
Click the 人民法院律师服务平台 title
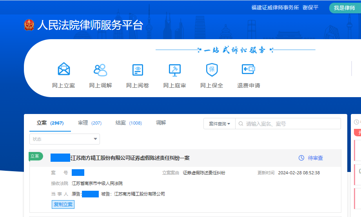point(90,25)
